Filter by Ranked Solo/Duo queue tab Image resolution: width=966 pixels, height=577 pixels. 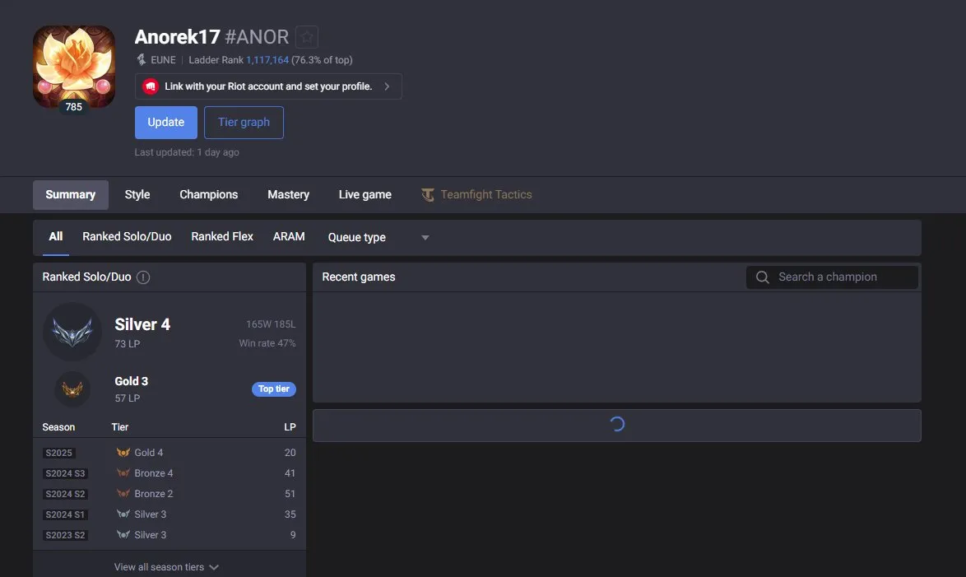tap(127, 237)
